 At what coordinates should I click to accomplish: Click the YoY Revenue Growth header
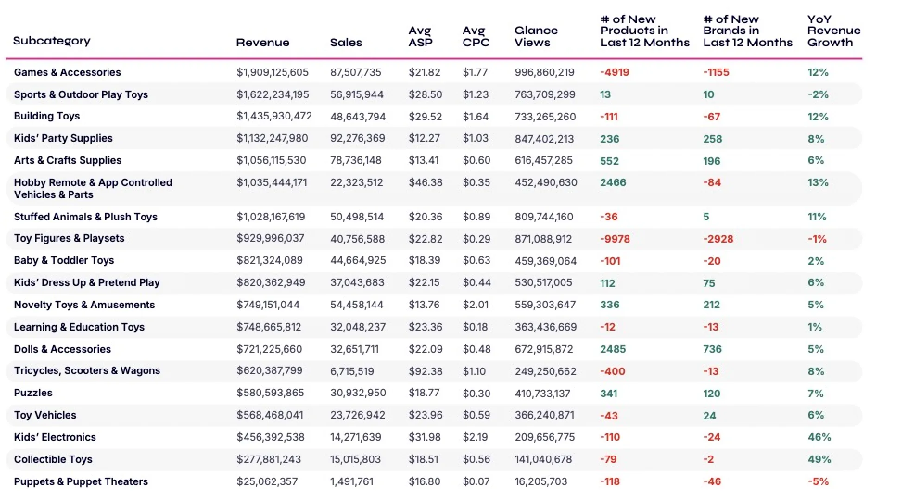834,31
